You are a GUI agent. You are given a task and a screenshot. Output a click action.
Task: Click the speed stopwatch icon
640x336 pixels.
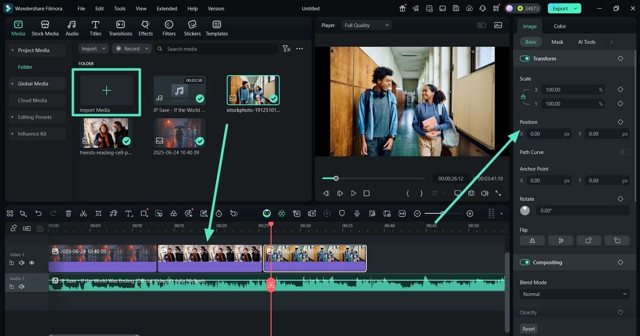(219, 214)
